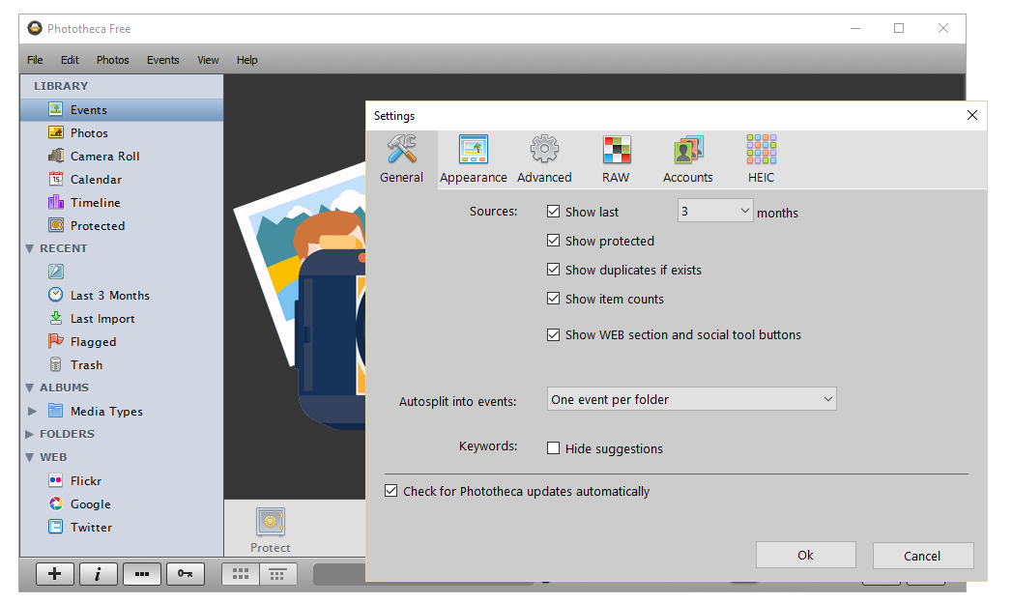Screen dimensions: 1012x604
Task: Enable Hide suggestions for keywords
Action: point(553,448)
